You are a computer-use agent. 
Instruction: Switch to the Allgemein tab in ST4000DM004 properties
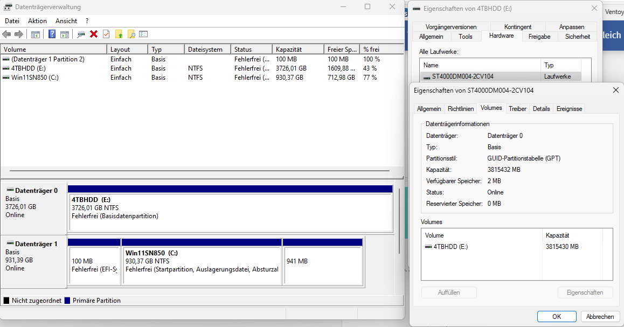[x=428, y=109]
